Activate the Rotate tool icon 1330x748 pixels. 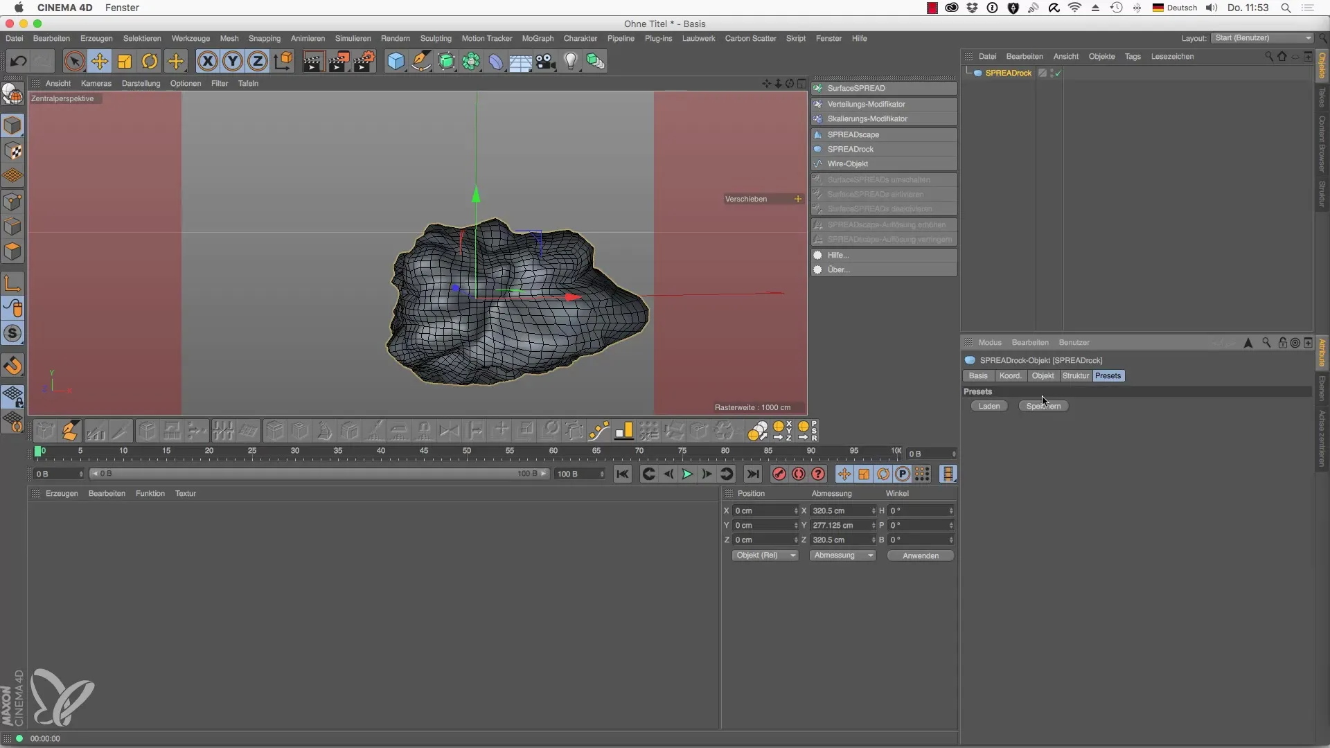(x=150, y=62)
